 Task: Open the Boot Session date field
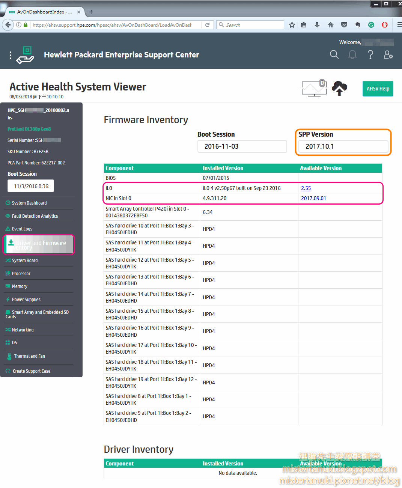coord(242,146)
